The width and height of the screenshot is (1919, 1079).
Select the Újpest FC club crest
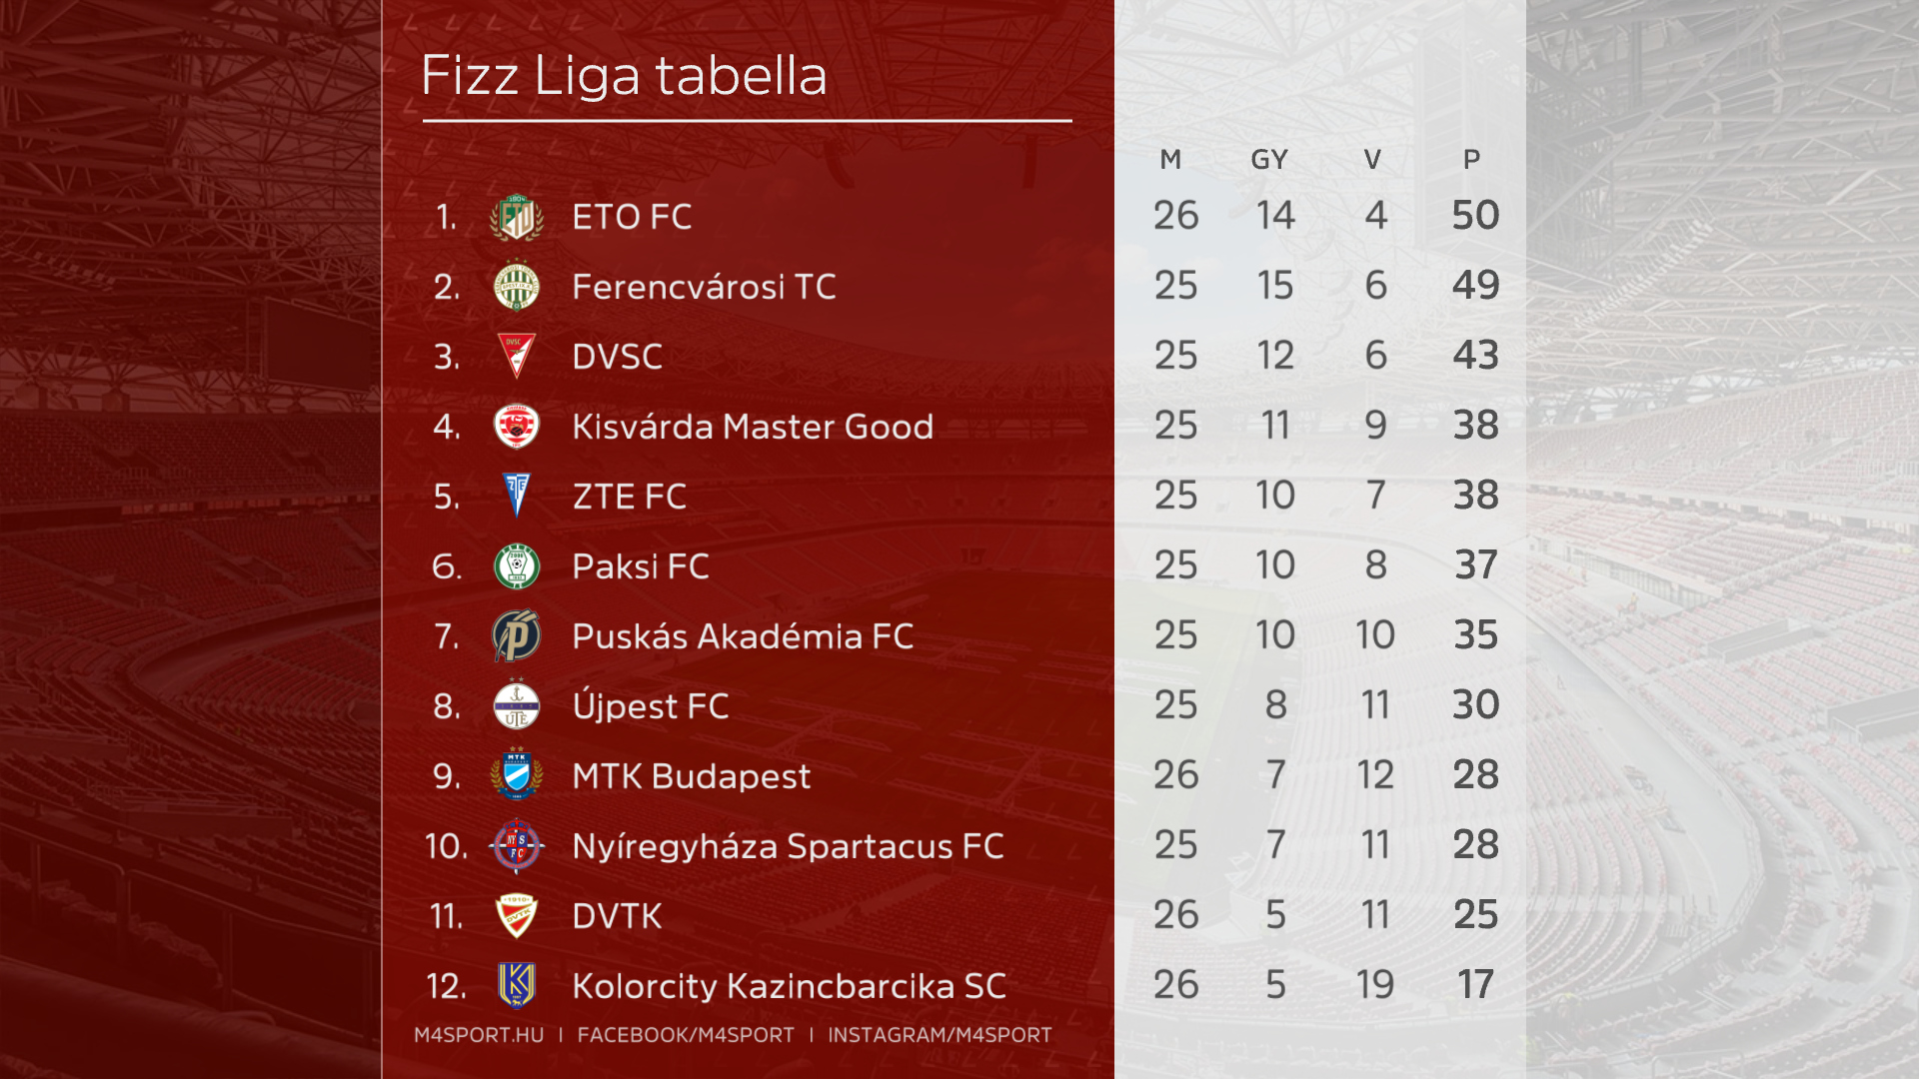(517, 705)
